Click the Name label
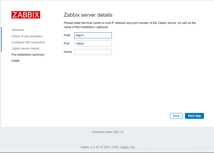The image size is (214, 153). pyautogui.click(x=68, y=52)
